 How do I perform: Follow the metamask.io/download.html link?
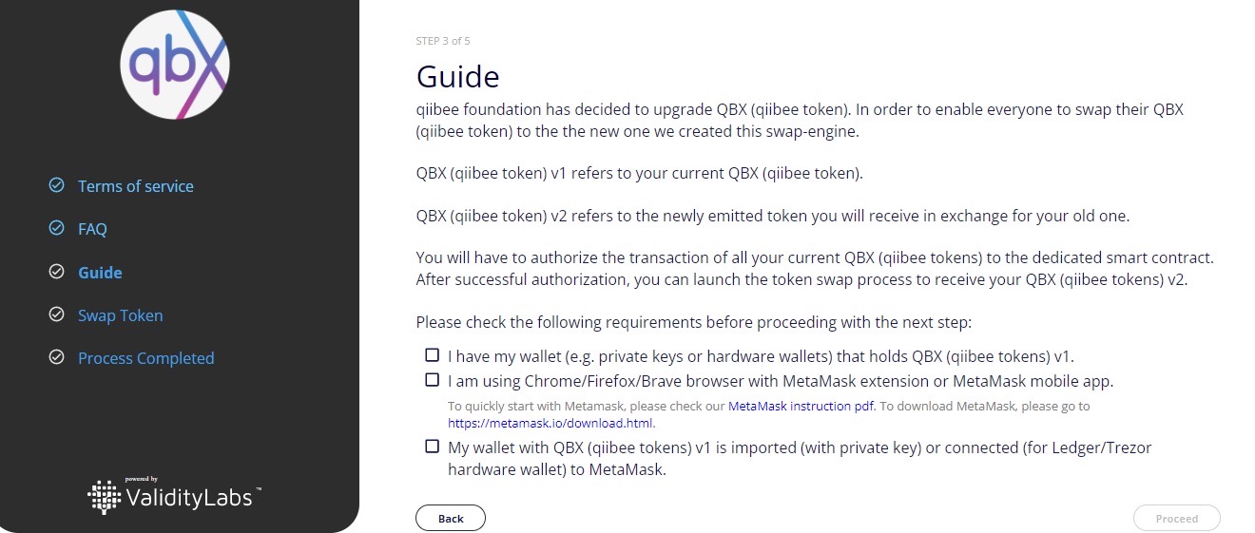(551, 423)
